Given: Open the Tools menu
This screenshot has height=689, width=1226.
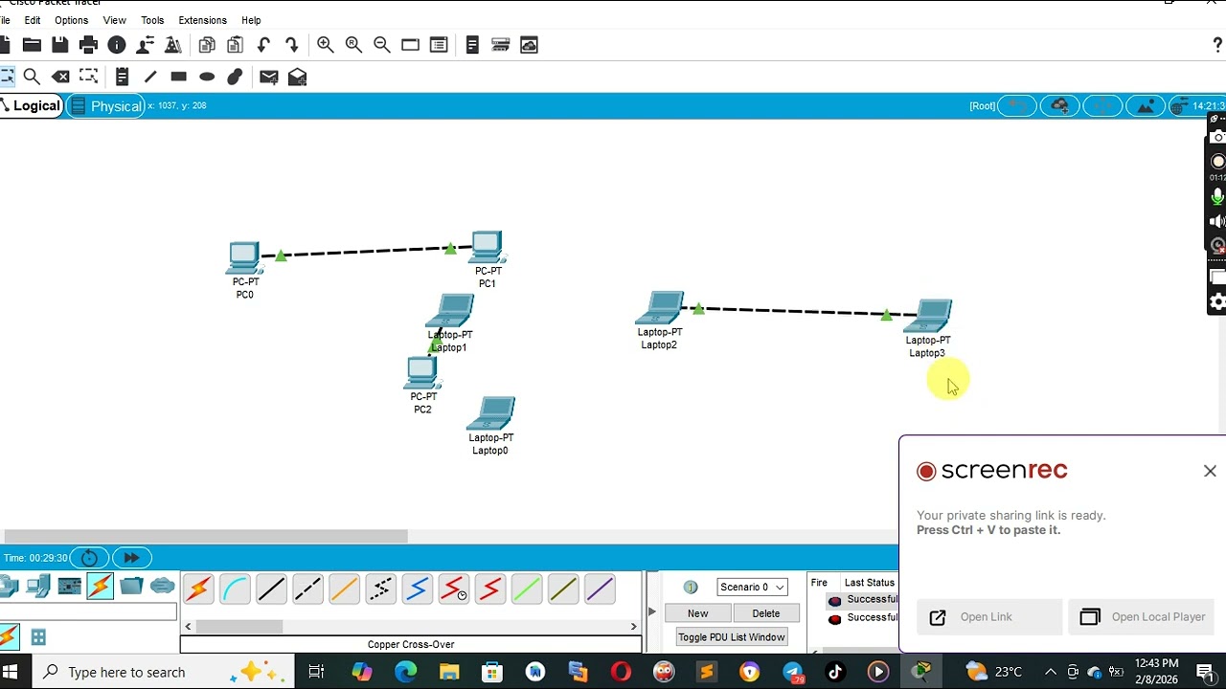Looking at the screenshot, I should coord(152,20).
